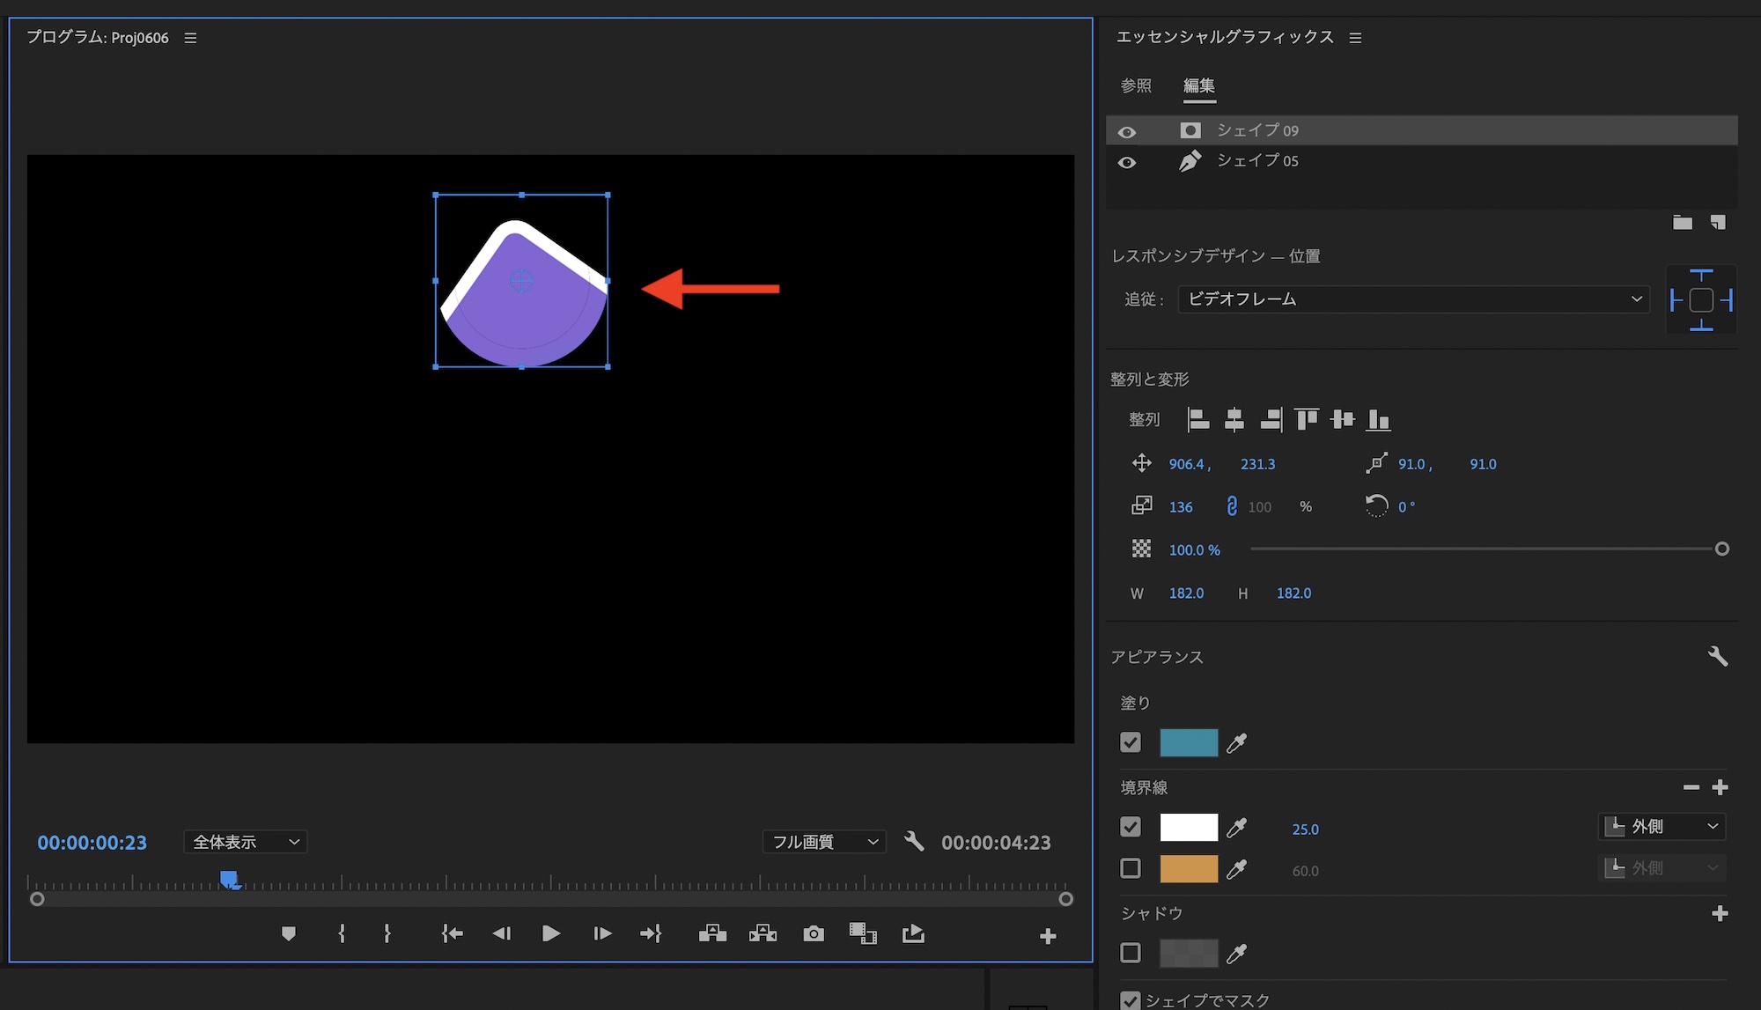Open Appearance wrench settings icon
Viewport: 1761px width, 1010px height.
point(1717,656)
